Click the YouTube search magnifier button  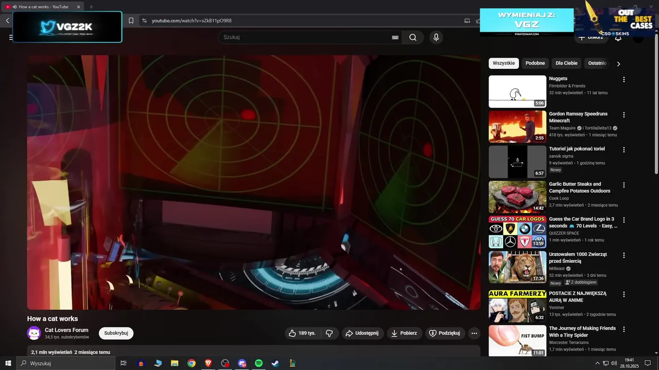point(413,37)
